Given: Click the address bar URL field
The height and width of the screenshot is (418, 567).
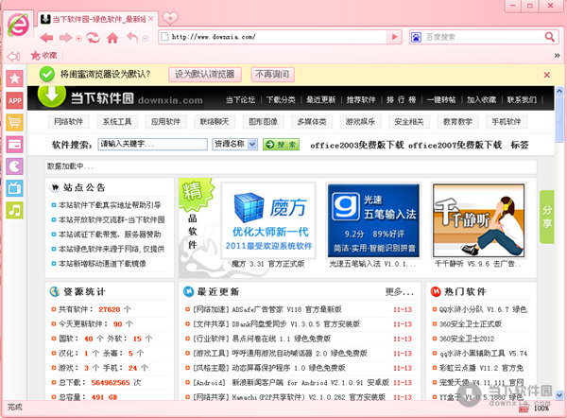Looking at the screenshot, I should pos(274,37).
